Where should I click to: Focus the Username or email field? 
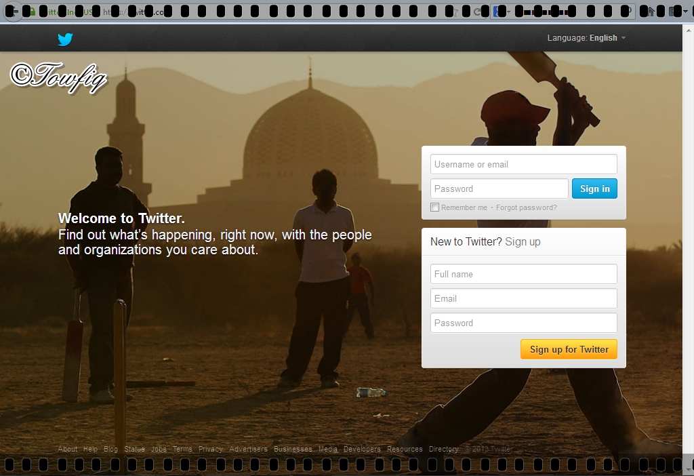coord(524,164)
